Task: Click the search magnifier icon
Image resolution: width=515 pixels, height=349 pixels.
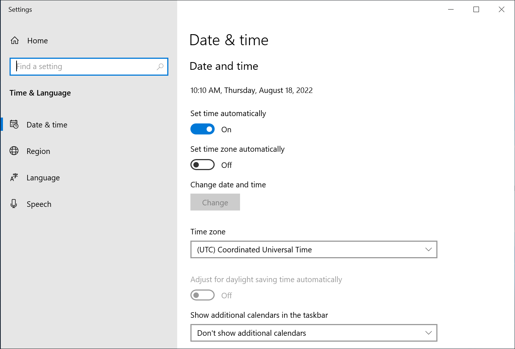Action: [x=160, y=66]
